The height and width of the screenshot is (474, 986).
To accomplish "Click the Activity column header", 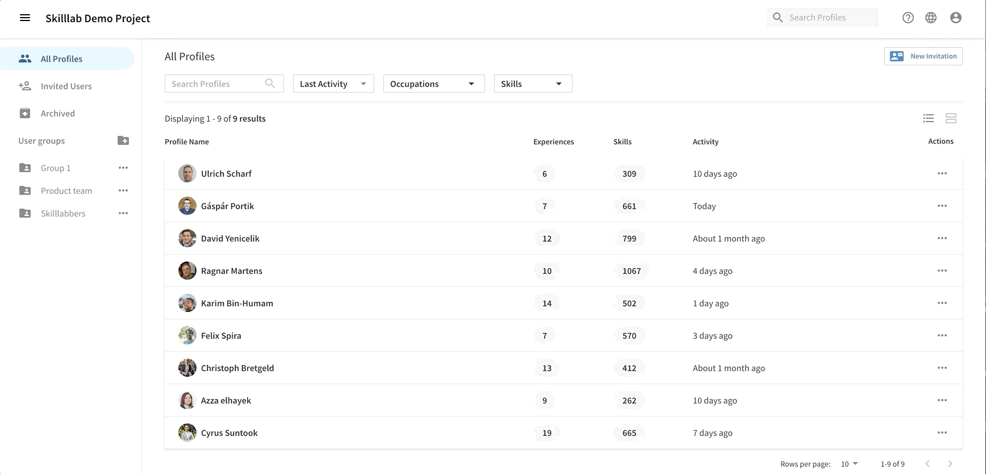I will [705, 142].
